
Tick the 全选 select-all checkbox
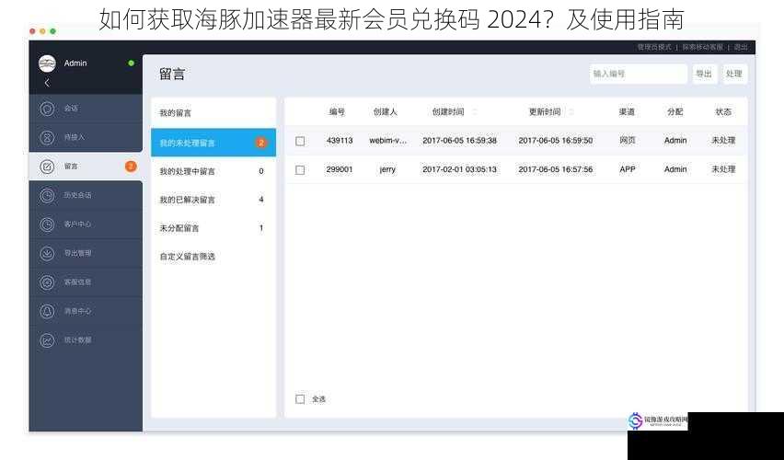(300, 399)
